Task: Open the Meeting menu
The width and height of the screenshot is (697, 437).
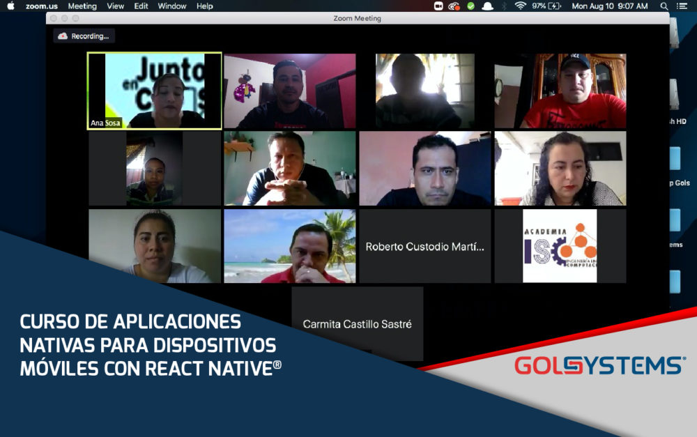Action: coord(82,6)
